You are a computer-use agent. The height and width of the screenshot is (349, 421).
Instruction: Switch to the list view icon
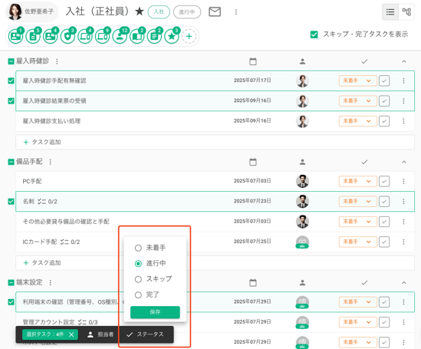[390, 12]
